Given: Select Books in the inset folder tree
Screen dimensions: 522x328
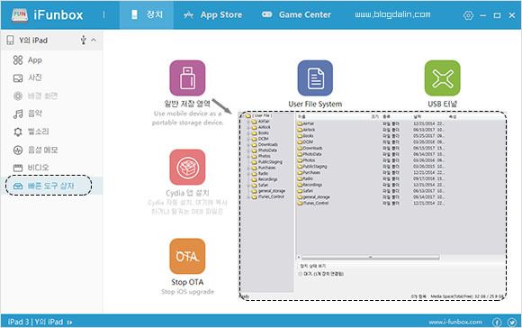Looking at the screenshot, I should (x=264, y=133).
